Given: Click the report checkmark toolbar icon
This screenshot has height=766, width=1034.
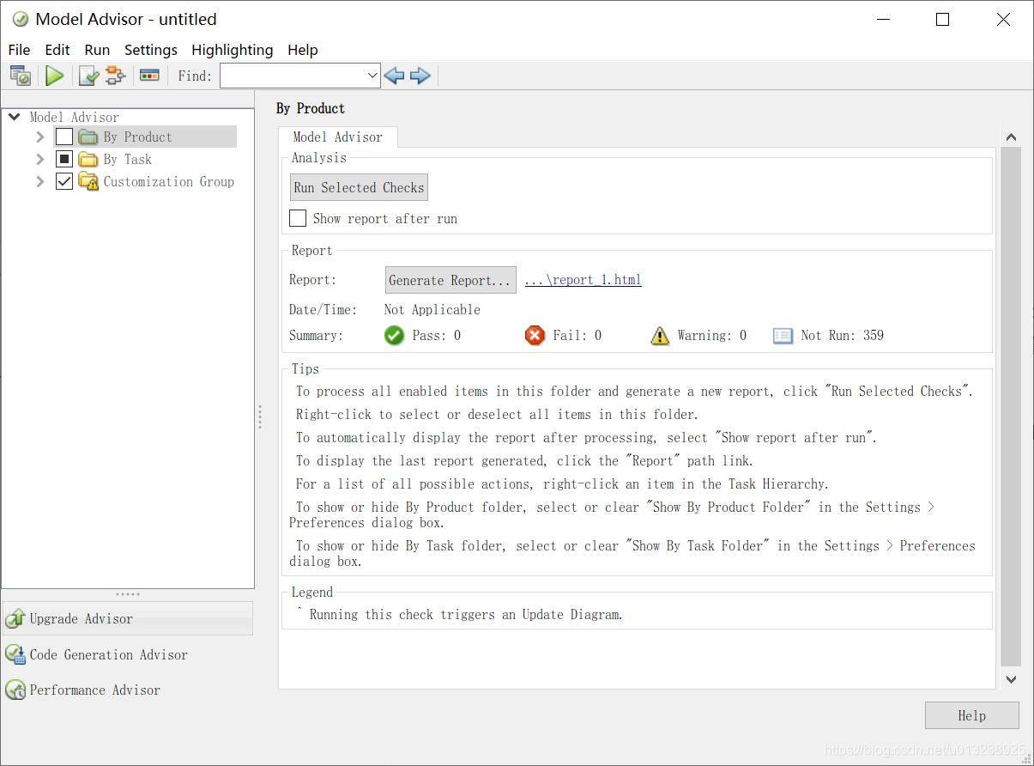Looking at the screenshot, I should point(89,76).
